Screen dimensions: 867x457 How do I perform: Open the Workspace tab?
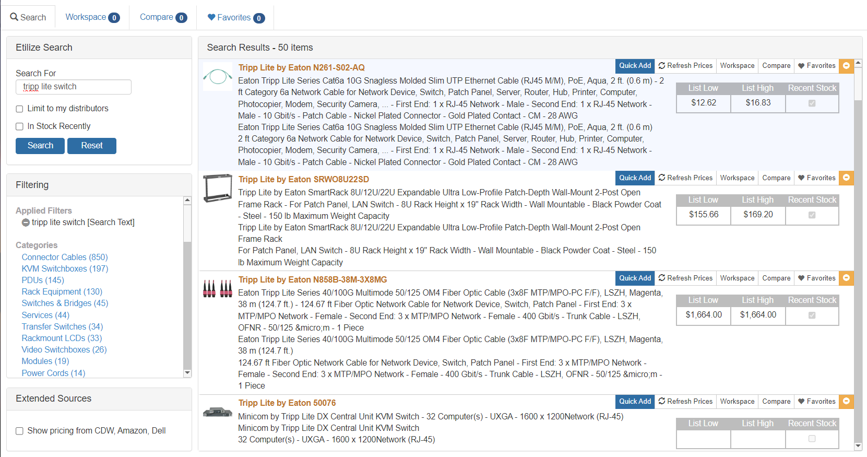[92, 17]
